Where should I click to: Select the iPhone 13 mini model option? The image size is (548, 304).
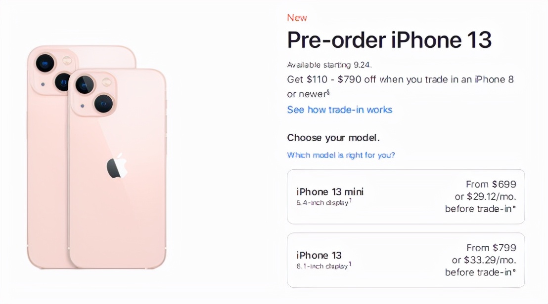(x=406, y=196)
